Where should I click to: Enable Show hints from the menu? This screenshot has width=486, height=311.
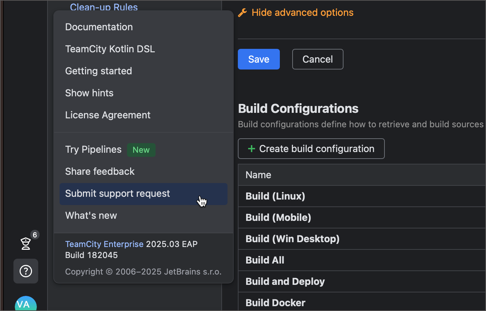click(x=89, y=93)
